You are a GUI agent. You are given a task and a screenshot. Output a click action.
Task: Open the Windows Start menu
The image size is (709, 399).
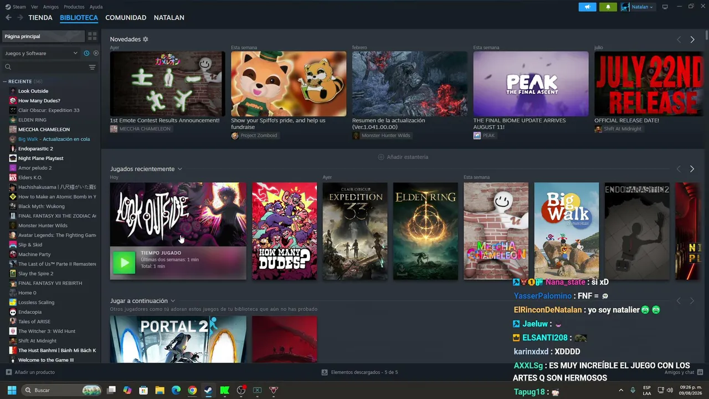point(12,390)
